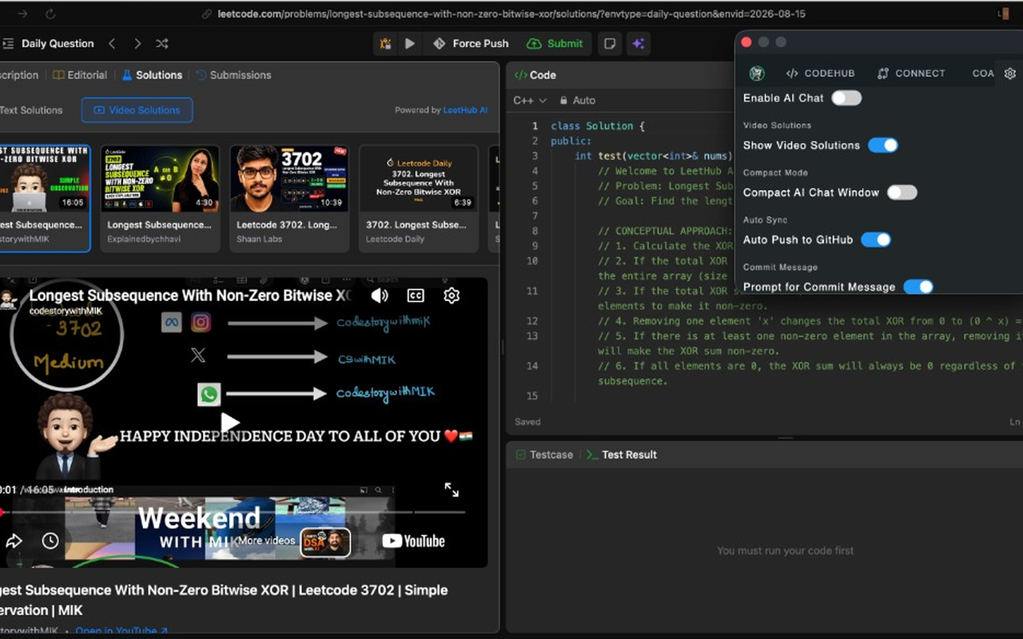The image size is (1023, 639).
Task: Go to next daily question arrow
Action: pos(137,44)
